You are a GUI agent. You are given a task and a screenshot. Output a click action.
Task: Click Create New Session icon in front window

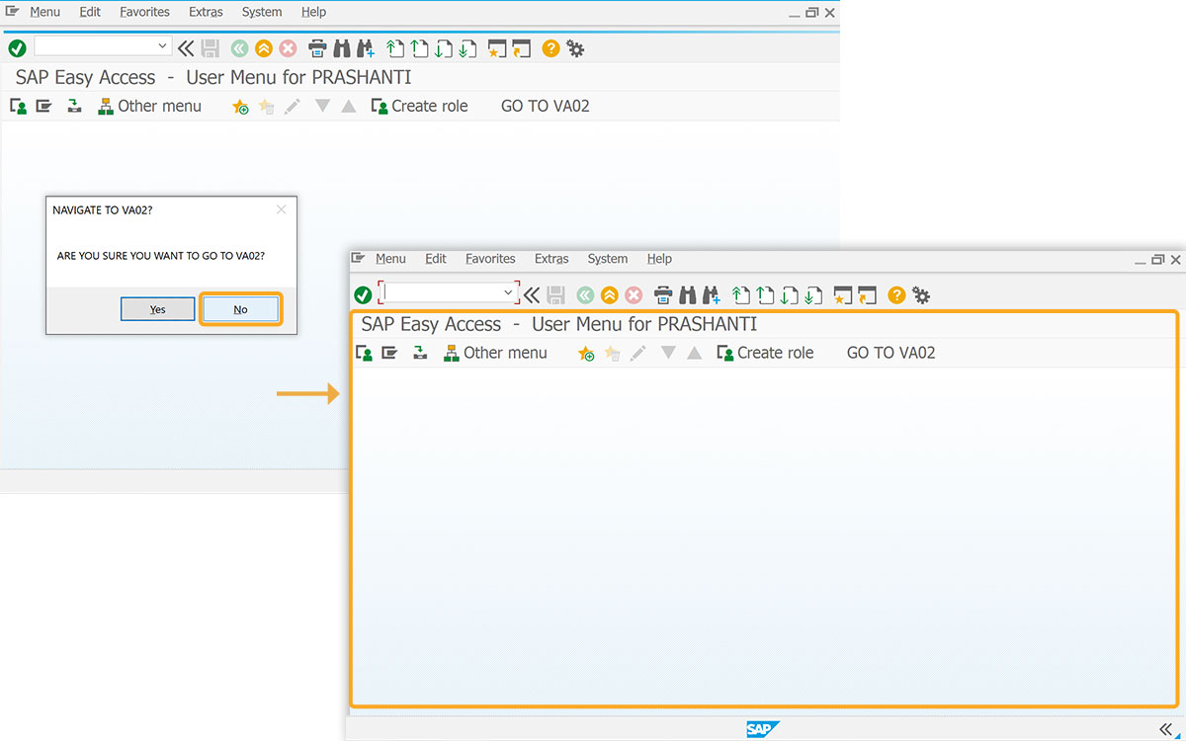843,294
